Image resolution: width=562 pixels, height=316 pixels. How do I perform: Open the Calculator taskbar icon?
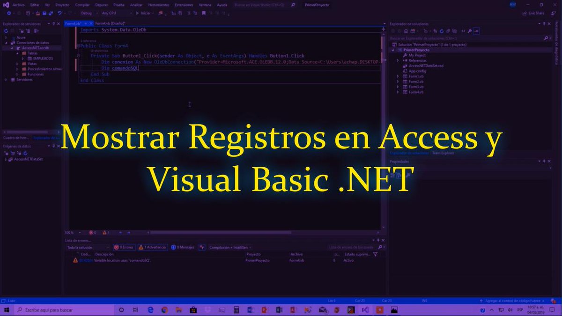(x=237, y=310)
